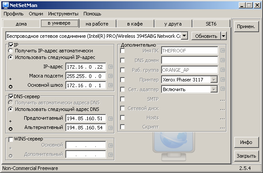263x173 pixels.
Task: Enable the Hosts checkbox
Action: (122, 118)
